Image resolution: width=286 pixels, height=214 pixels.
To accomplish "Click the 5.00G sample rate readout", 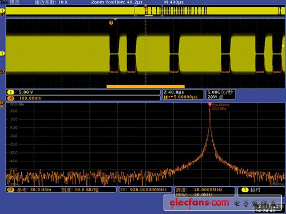I will (220, 92).
